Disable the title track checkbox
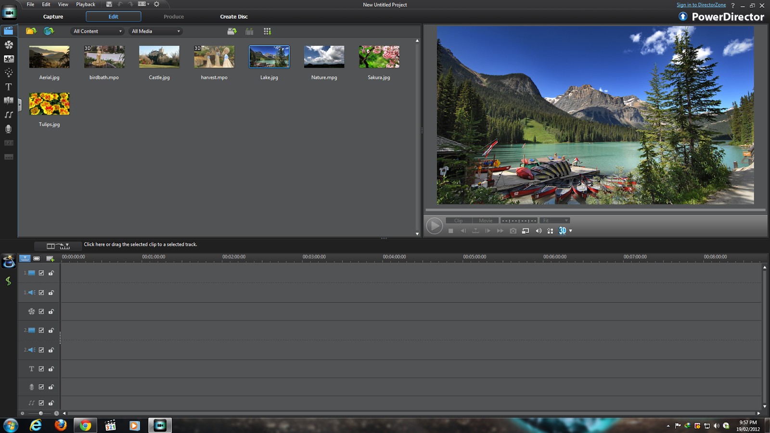 [x=41, y=369]
